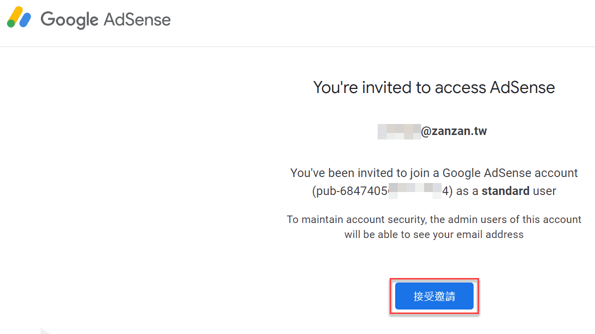Click the blurred part of the publisher ID
The width and height of the screenshot is (595, 334).
(x=415, y=191)
